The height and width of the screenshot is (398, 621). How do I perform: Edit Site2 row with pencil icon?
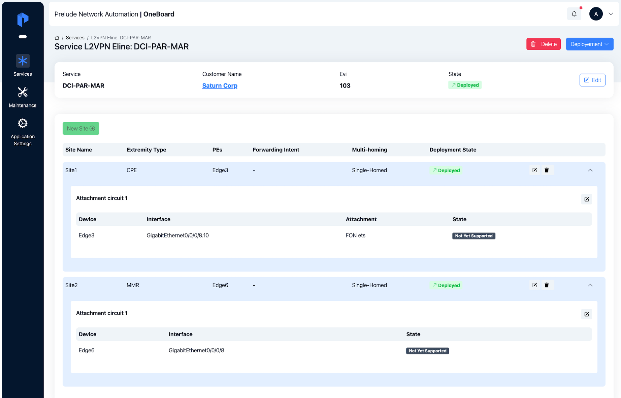pos(535,285)
